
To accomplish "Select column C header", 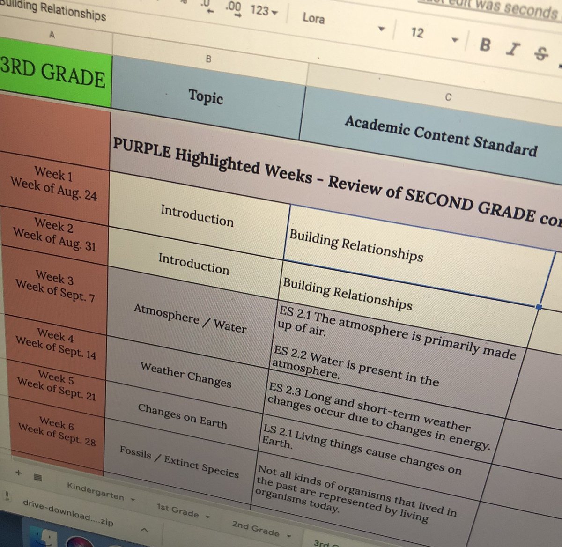I will point(448,97).
